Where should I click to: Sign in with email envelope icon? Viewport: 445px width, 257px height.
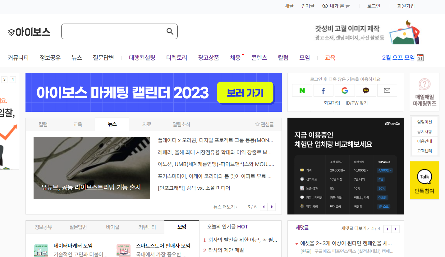[x=387, y=90]
